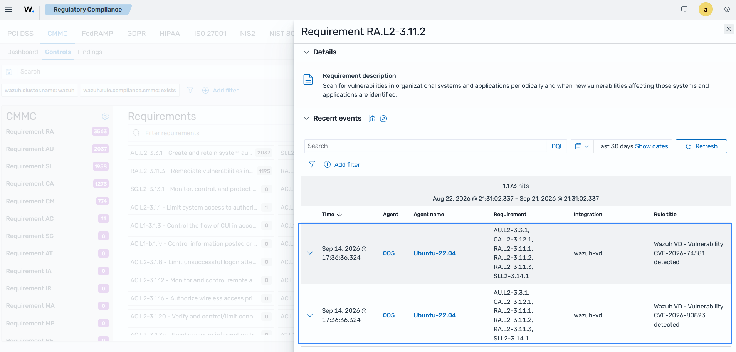Viewport: 736px width, 352px height.
Task: Switch to the GDPR tab
Action: (x=136, y=34)
